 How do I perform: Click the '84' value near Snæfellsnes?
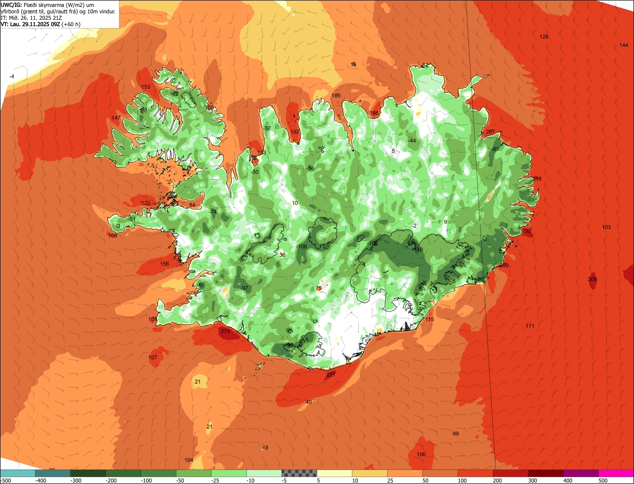coord(192,205)
